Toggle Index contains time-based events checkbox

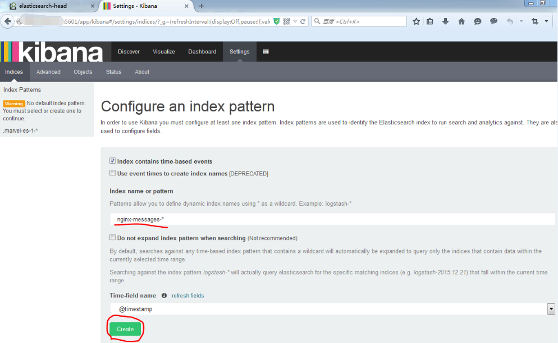112,161
